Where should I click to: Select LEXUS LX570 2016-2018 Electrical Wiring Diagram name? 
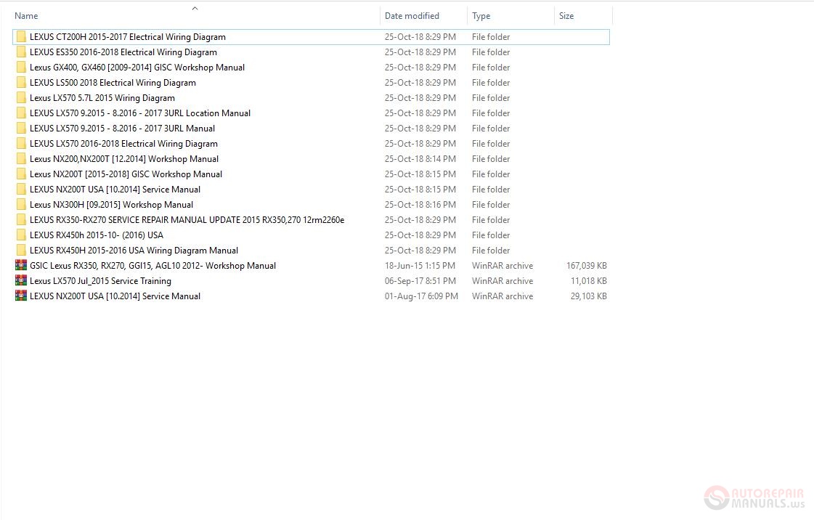pyautogui.click(x=123, y=144)
